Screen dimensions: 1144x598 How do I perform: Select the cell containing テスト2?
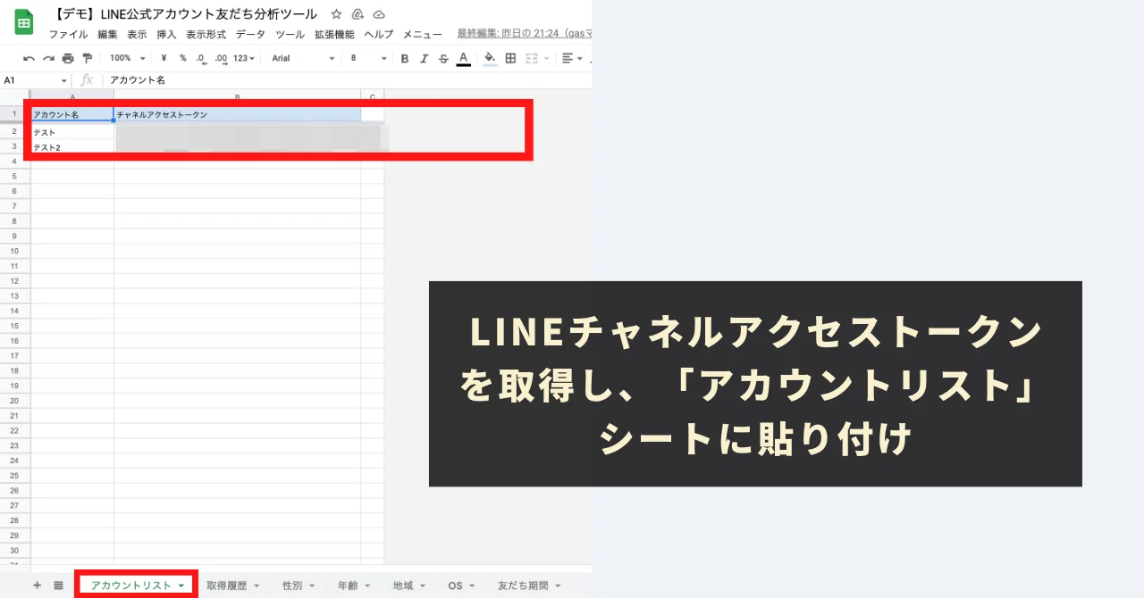[x=72, y=147]
